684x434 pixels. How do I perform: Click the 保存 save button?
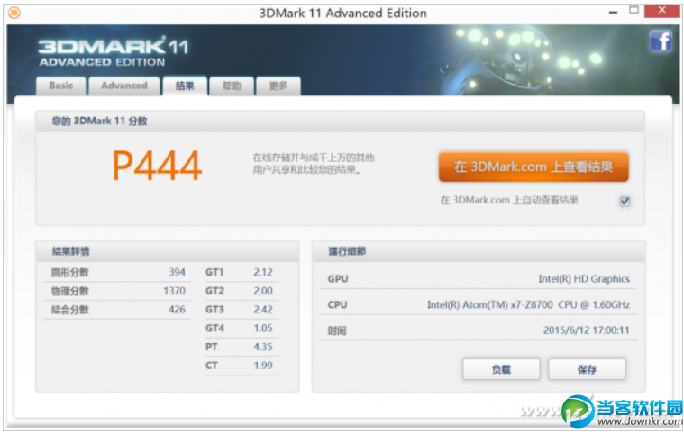coord(587,369)
